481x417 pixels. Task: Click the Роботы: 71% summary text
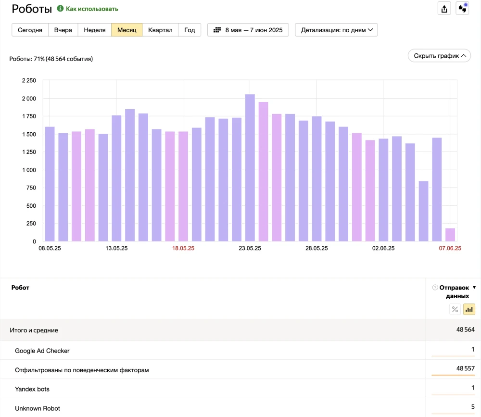51,59
